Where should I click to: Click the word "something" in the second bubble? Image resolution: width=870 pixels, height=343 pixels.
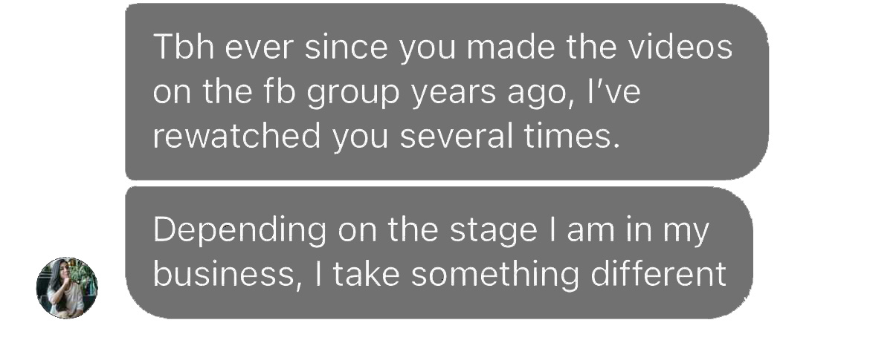coord(495,275)
